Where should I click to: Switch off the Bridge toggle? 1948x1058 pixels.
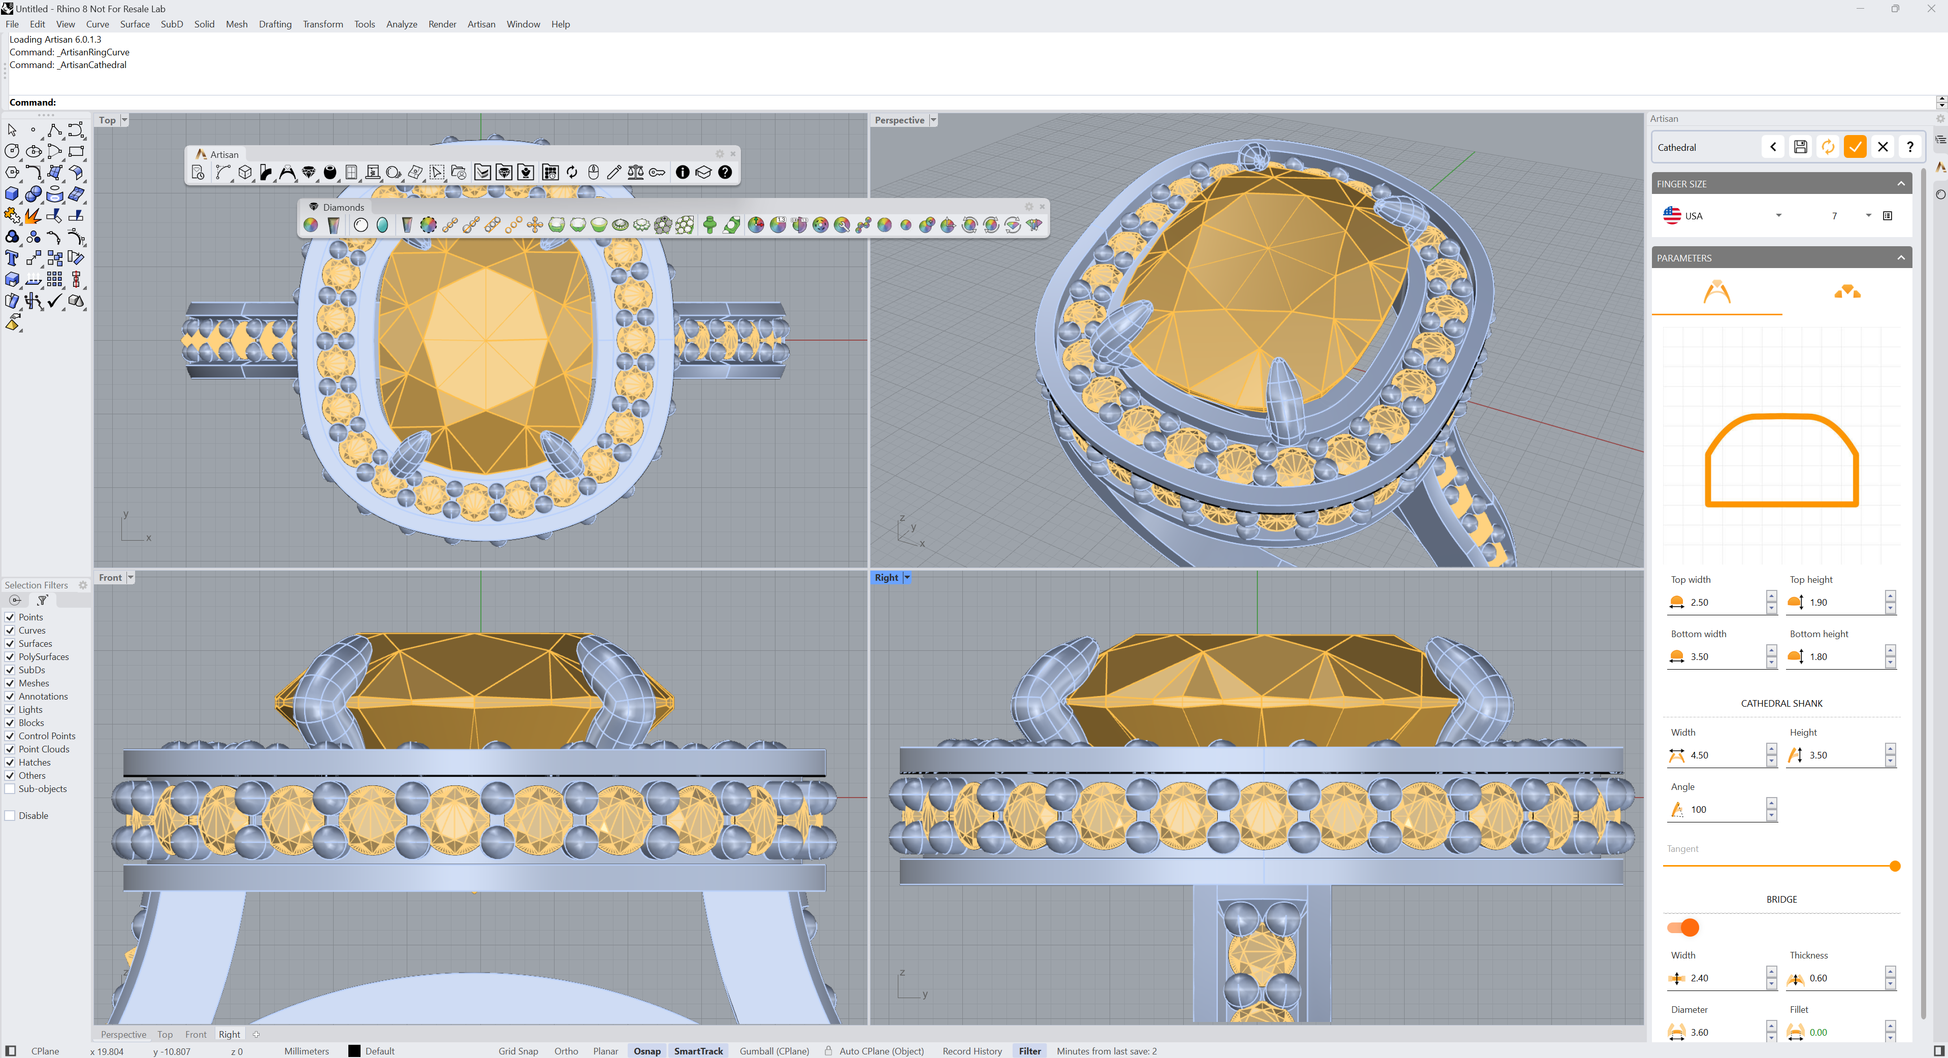tap(1682, 927)
